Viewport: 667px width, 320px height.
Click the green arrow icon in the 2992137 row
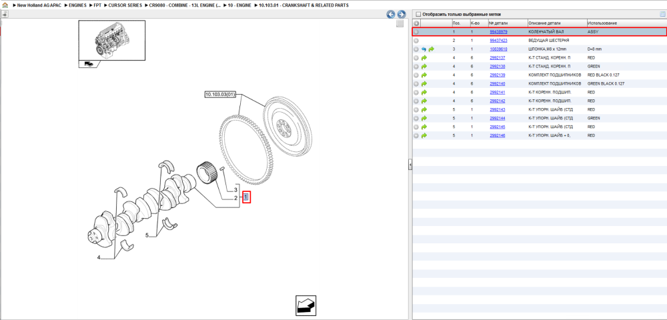(x=424, y=58)
